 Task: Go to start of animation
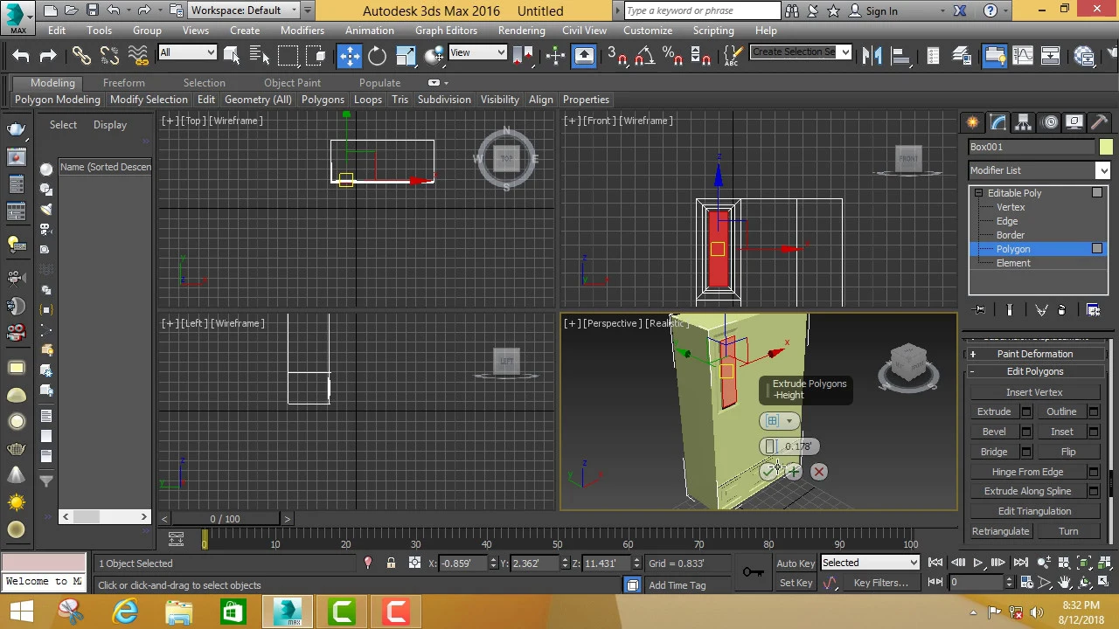[x=935, y=563]
